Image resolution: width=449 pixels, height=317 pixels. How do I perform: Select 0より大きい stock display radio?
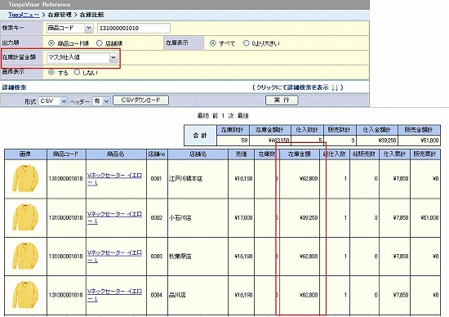247,43
